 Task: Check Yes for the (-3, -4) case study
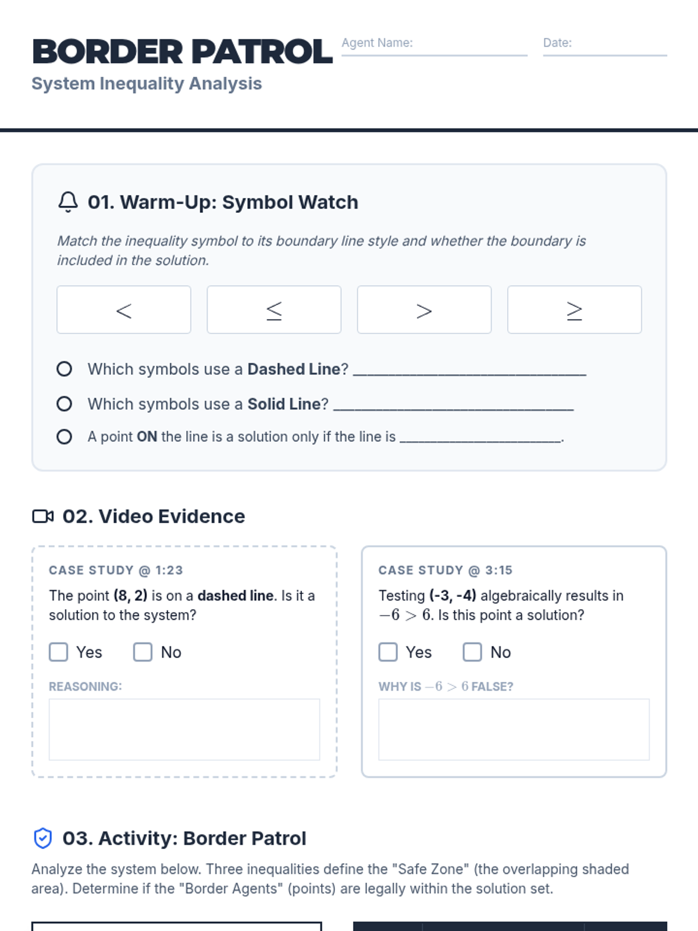coord(388,652)
